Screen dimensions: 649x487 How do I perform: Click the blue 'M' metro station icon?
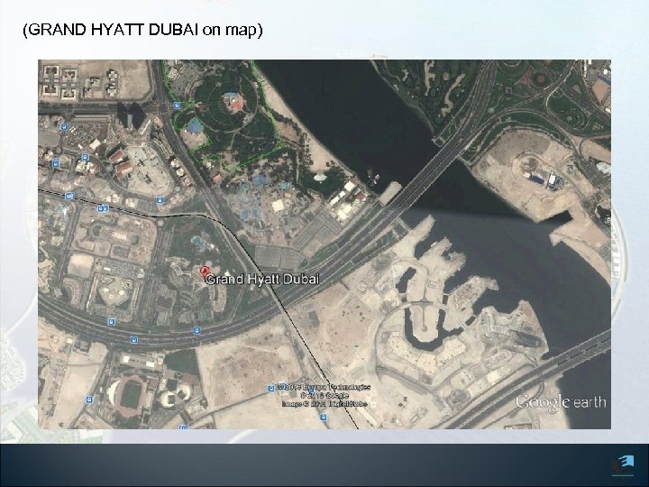[69, 196]
